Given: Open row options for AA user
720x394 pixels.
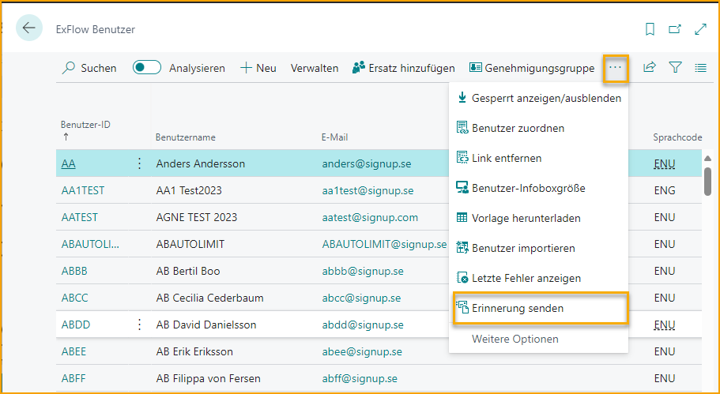Looking at the screenshot, I should tap(140, 163).
